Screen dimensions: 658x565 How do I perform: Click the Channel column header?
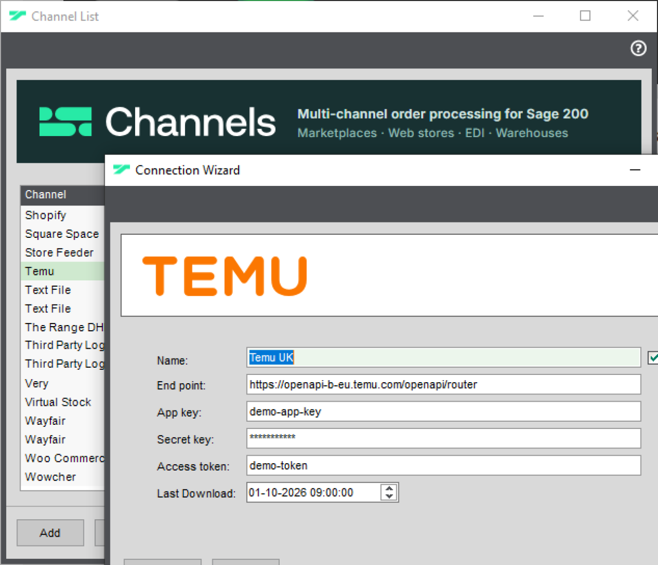click(x=63, y=195)
